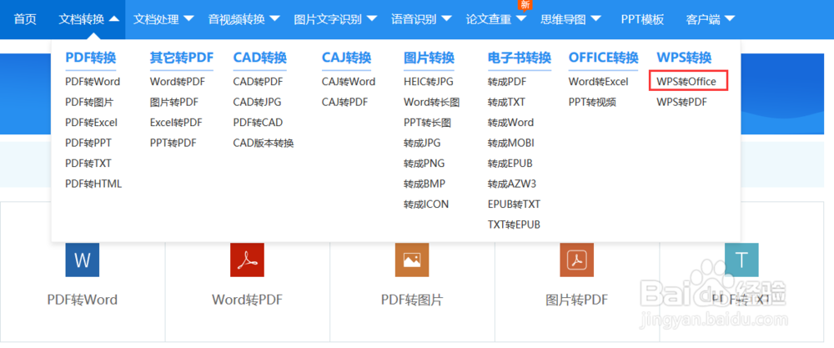Select WPS转PDF menu entry
Image resolution: width=834 pixels, height=348 pixels.
coord(682,102)
